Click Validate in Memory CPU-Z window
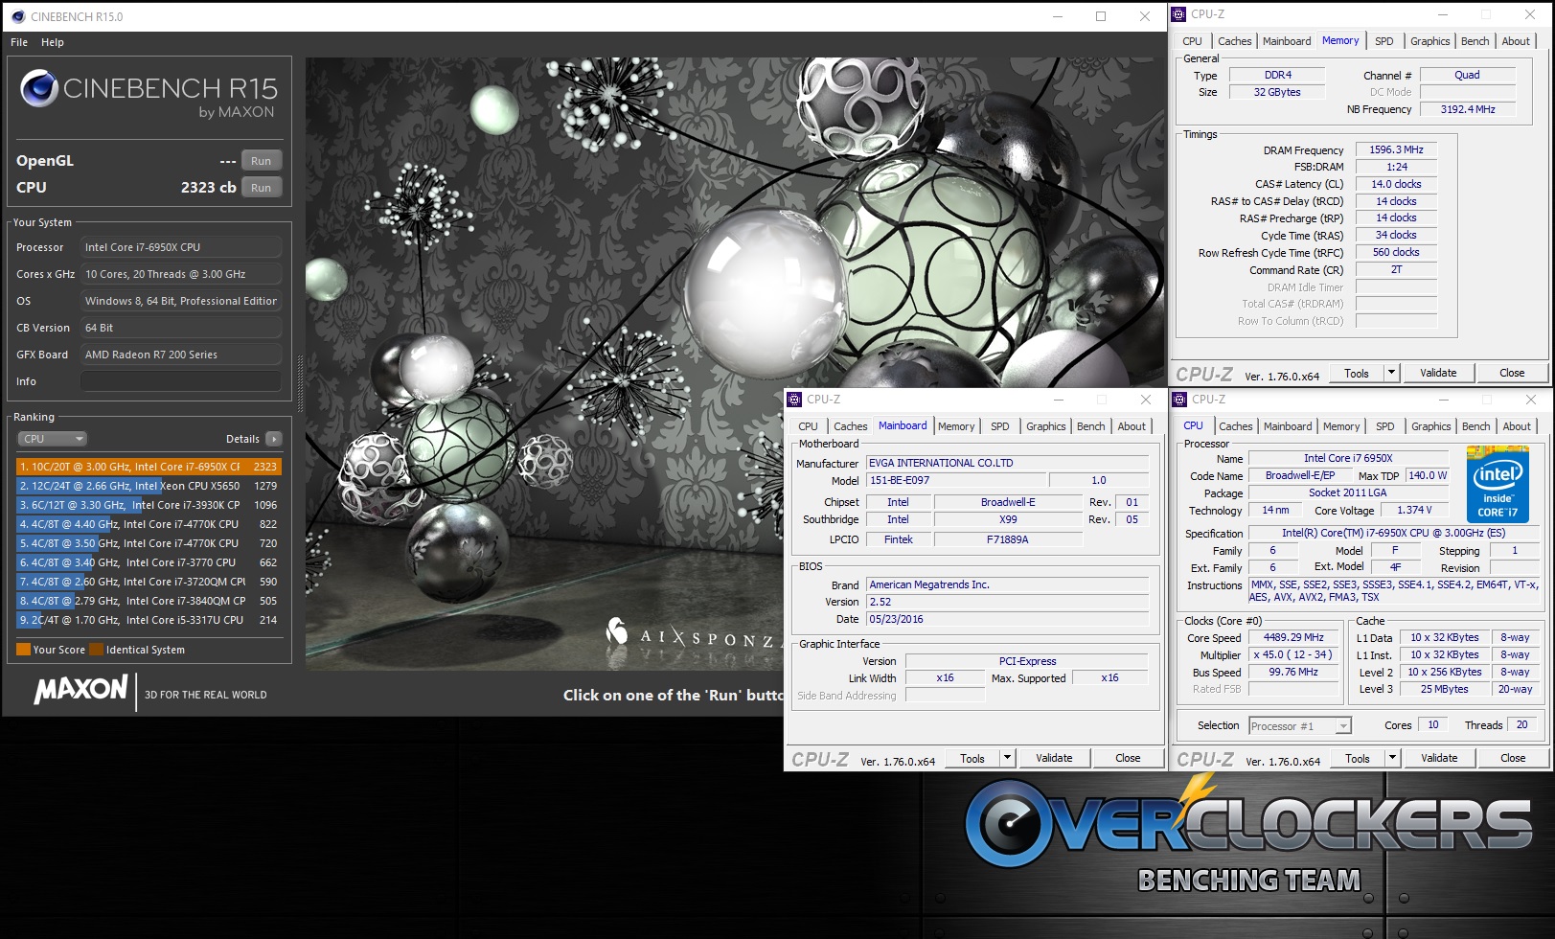Image resolution: width=1555 pixels, height=939 pixels. point(1438,374)
